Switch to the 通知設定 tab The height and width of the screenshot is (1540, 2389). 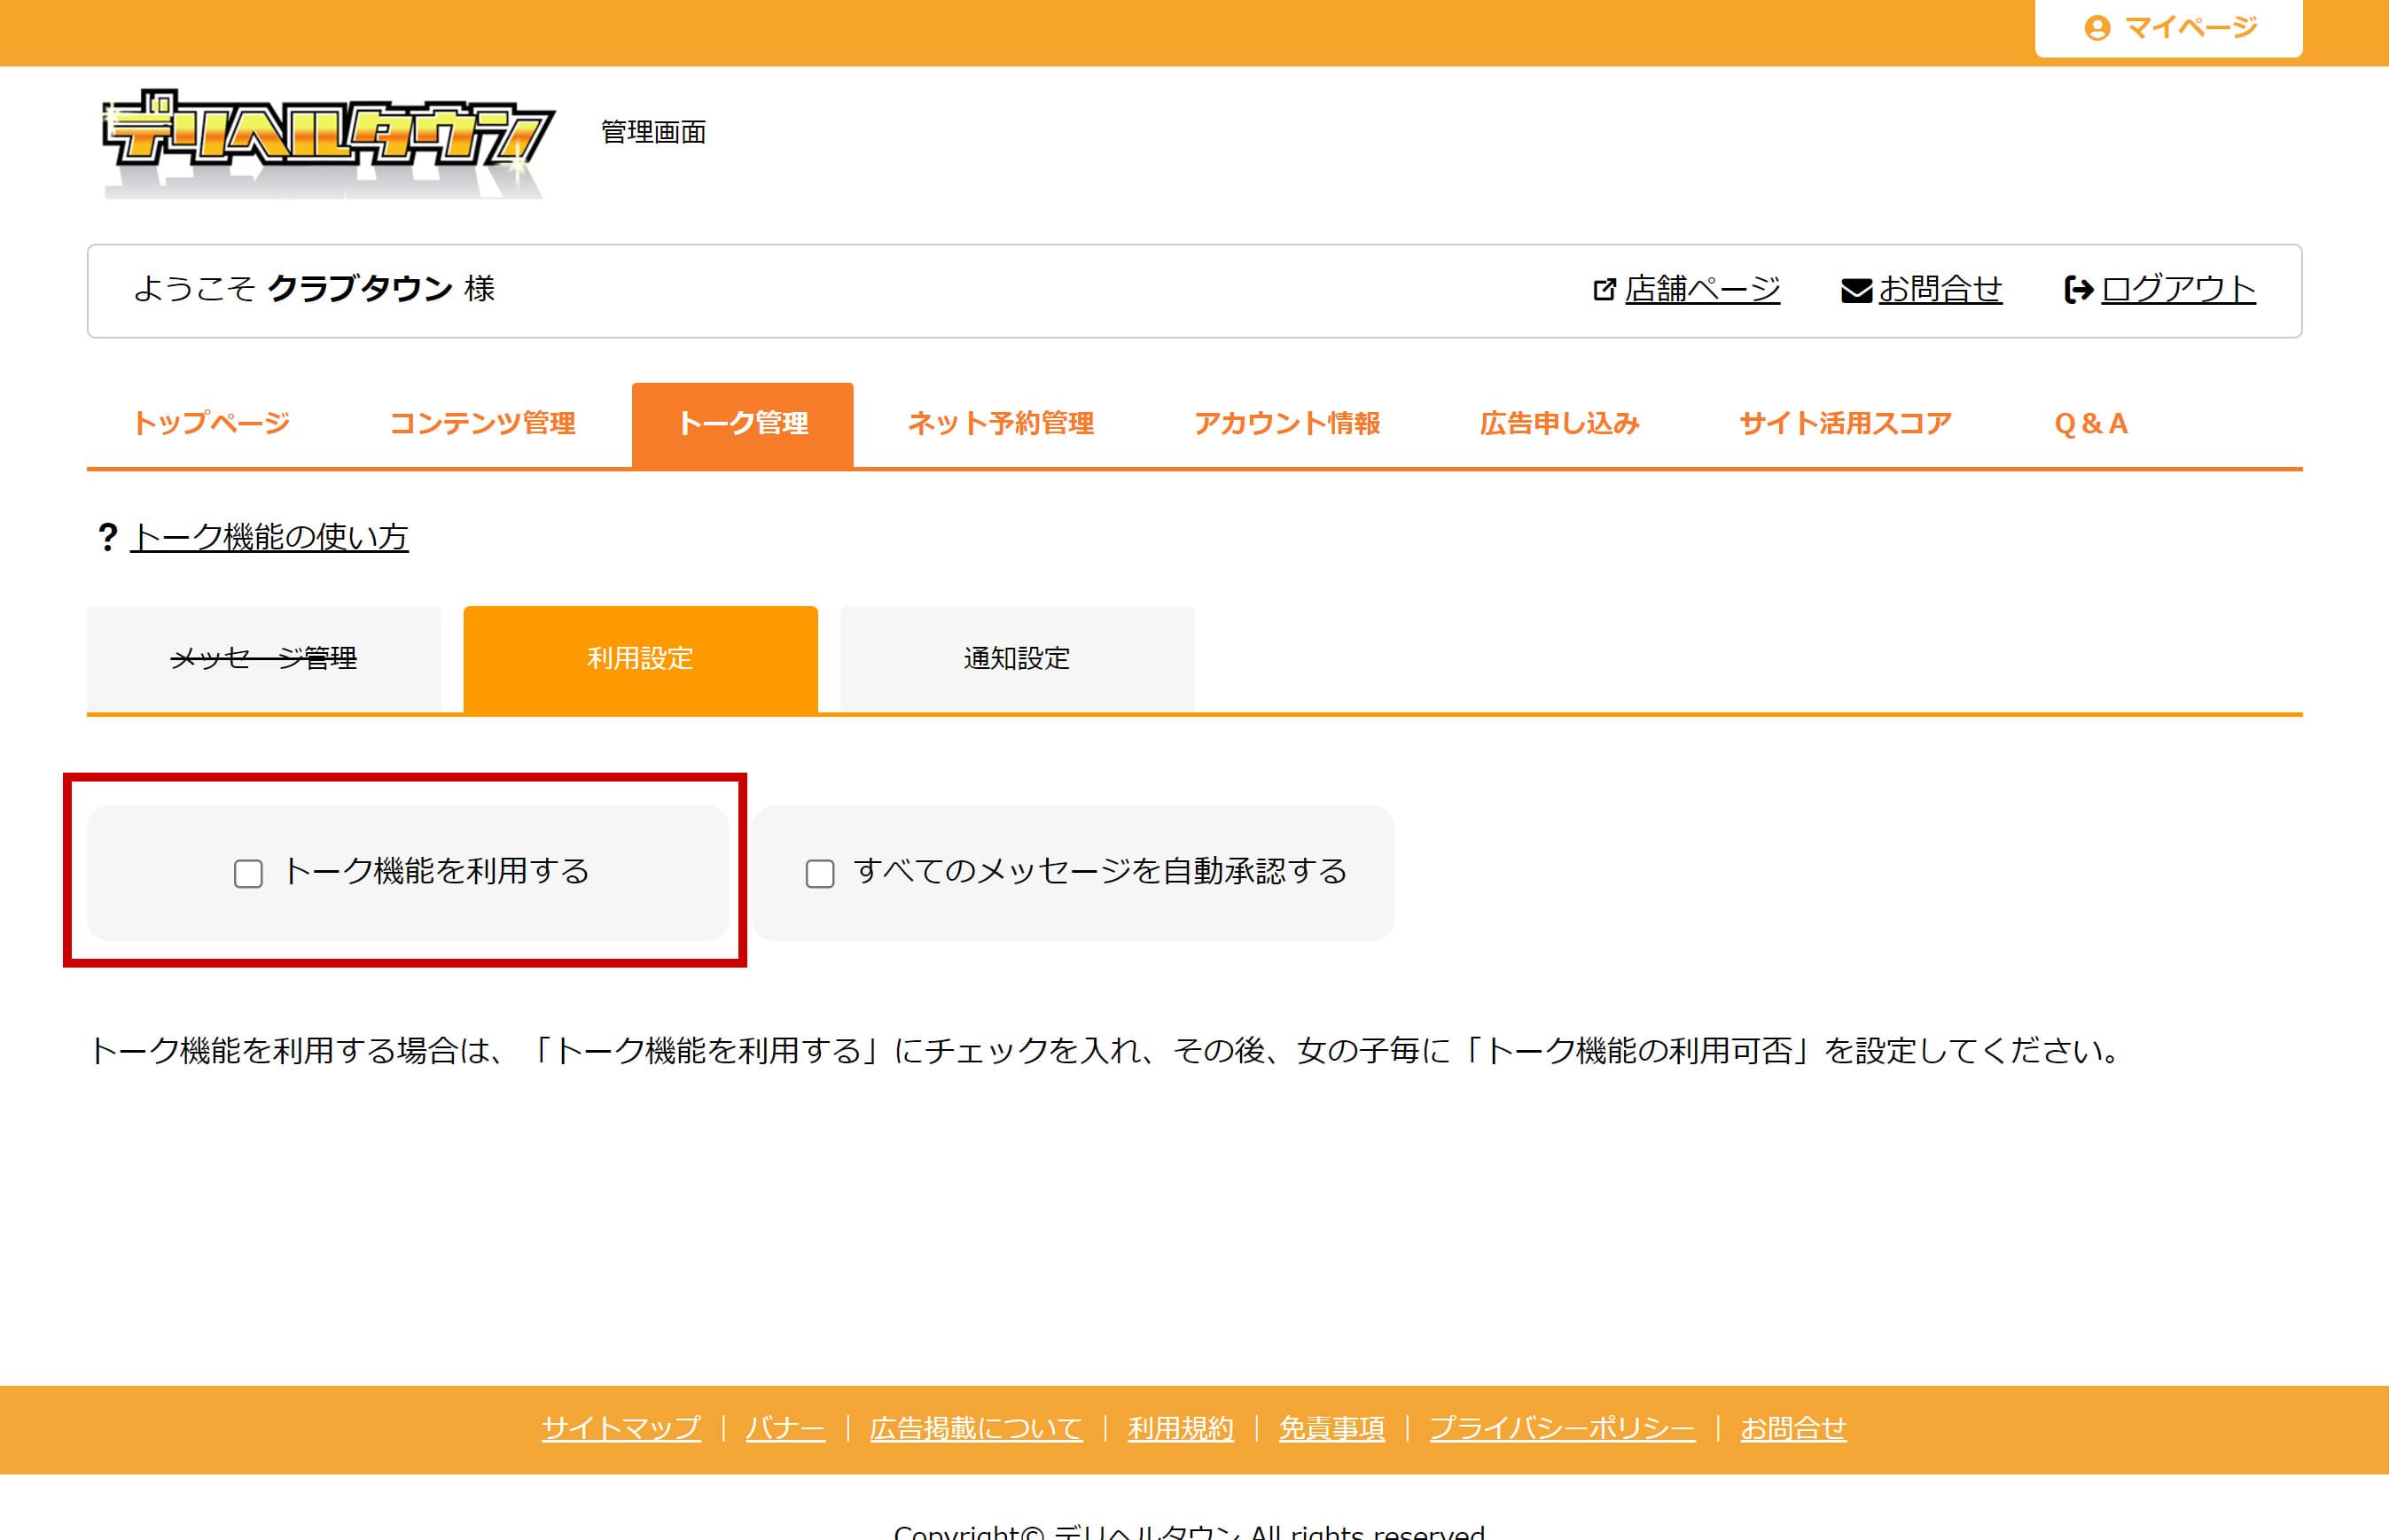pos(1017,659)
